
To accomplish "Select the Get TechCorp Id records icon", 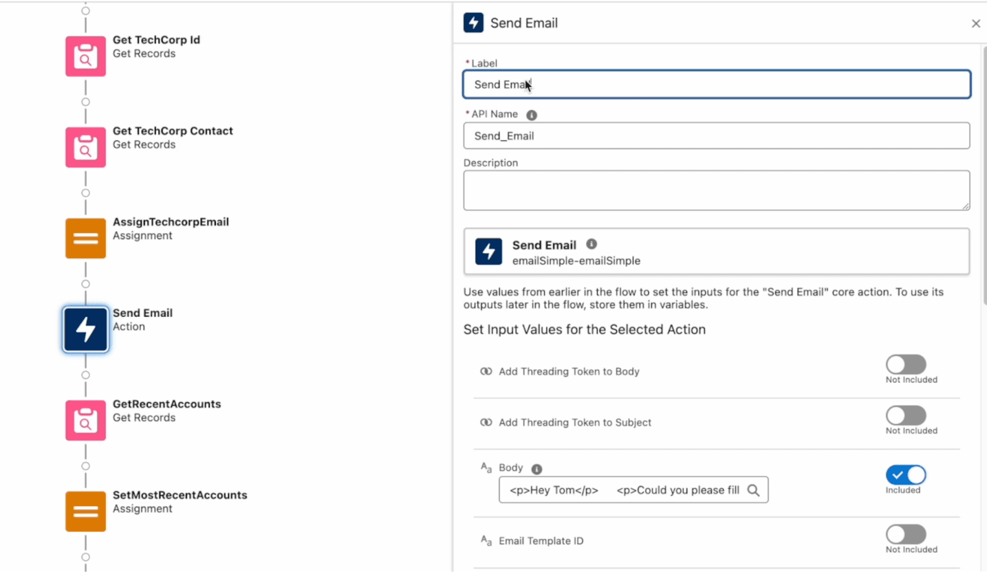I will 85,56.
